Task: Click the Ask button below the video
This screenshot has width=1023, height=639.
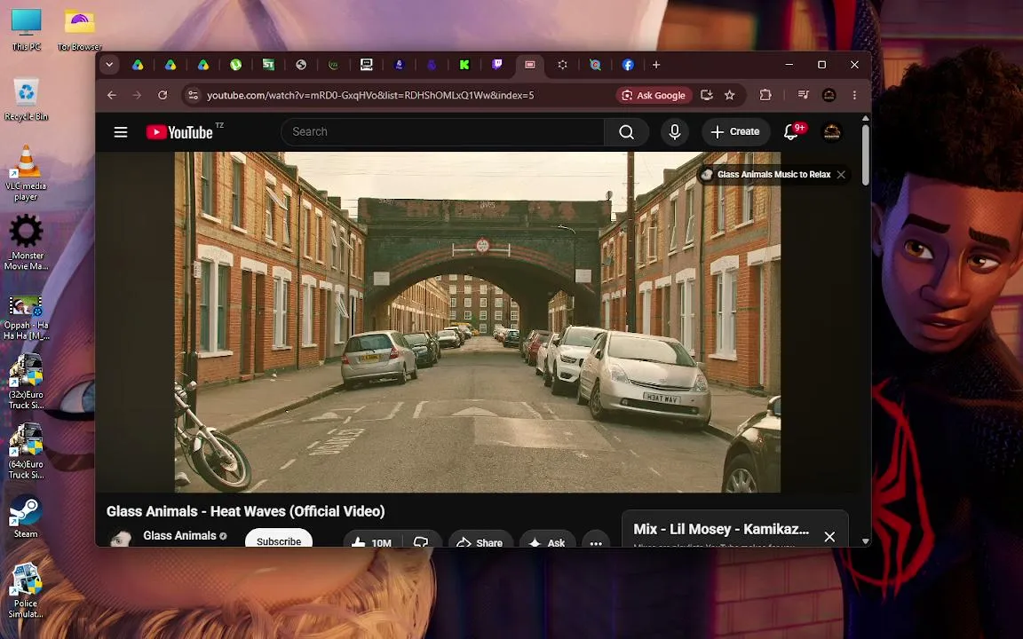Action: tap(547, 542)
